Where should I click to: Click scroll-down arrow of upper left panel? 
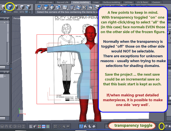point(8,63)
